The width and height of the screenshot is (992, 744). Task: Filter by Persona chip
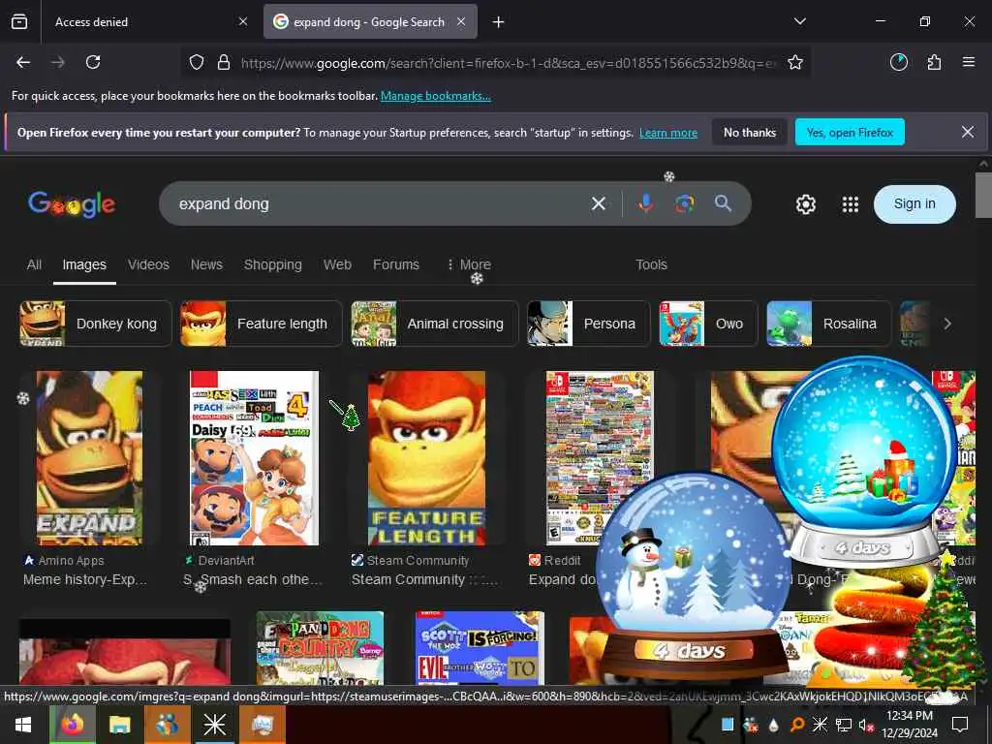(x=588, y=324)
